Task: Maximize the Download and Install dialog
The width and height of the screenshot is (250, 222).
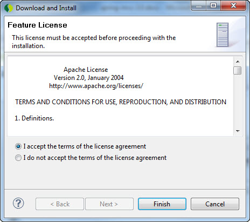Action: [x=213, y=6]
